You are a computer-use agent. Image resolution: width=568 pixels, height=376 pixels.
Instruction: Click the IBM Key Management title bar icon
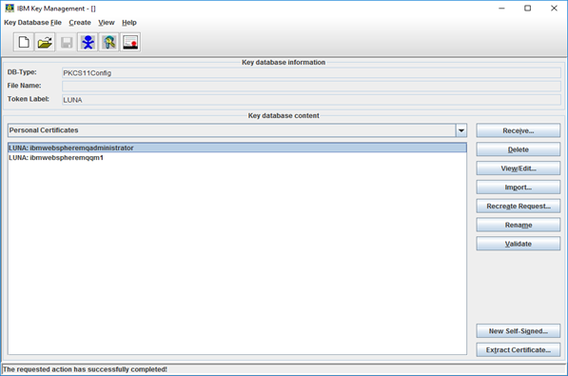coord(10,8)
